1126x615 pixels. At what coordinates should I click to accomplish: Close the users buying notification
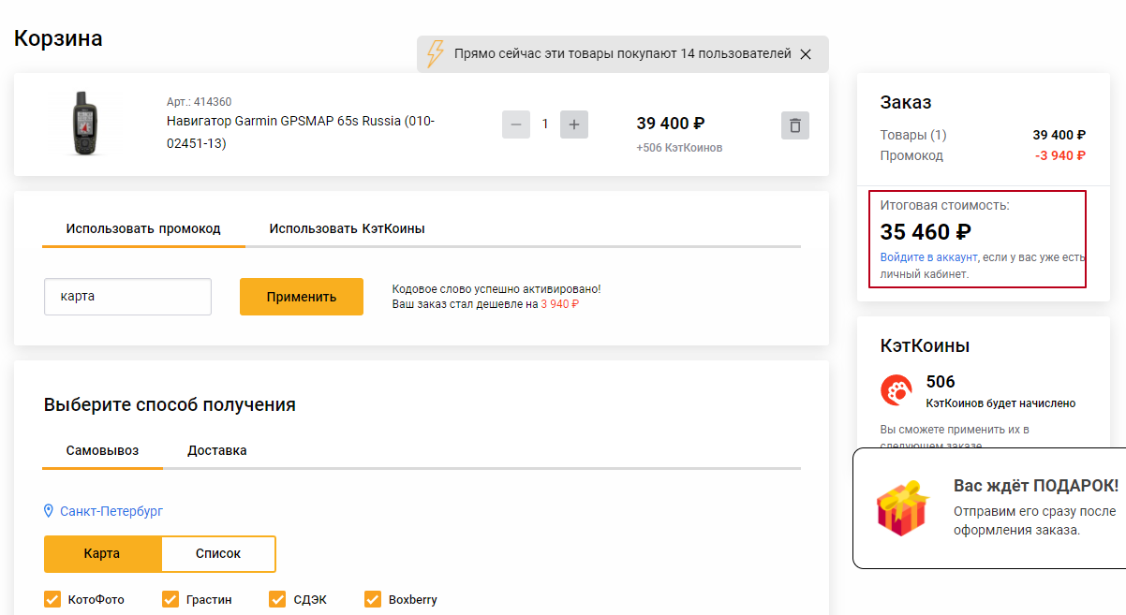click(806, 54)
